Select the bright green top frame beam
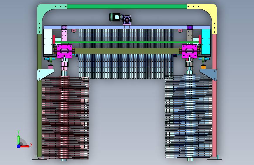This screenshot has width=254, height=165. click(127, 7)
